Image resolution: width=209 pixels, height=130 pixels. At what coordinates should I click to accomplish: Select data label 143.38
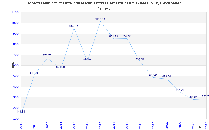click(21, 112)
